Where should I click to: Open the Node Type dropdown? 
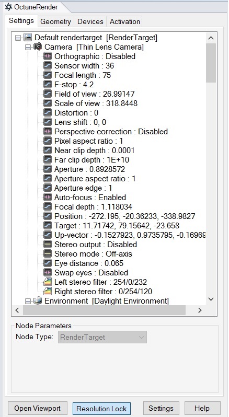pos(102,337)
